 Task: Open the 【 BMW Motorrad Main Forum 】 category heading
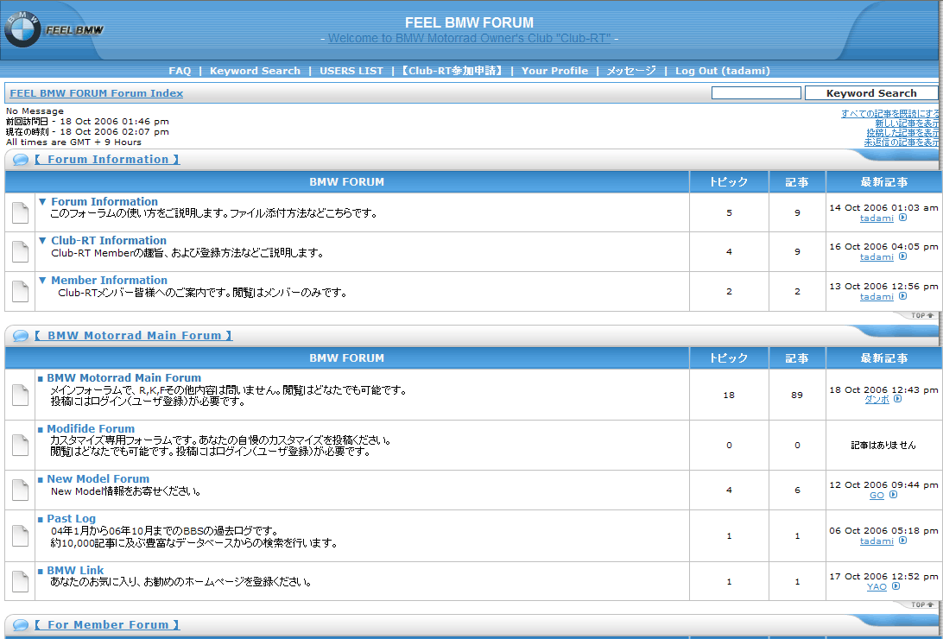[x=134, y=335]
